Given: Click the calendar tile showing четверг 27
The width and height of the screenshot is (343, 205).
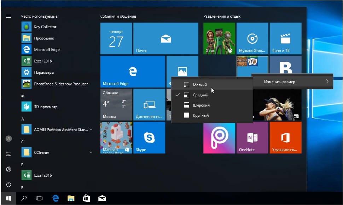Looking at the screenshot, I should [x=116, y=38].
